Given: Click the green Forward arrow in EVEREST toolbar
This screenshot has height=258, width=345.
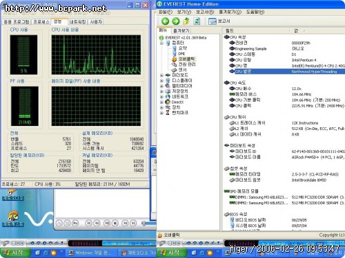Looking at the screenshot, I should tap(176, 21).
